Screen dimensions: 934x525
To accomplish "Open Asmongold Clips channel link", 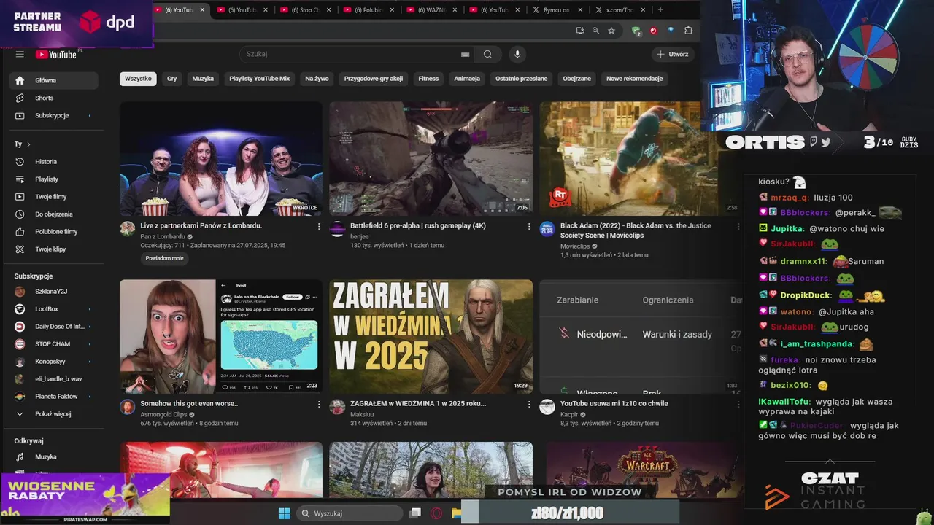I will tap(163, 414).
